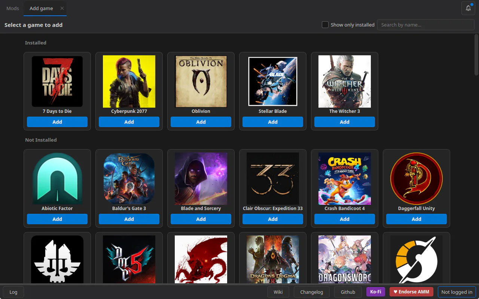Click the white skull game icon

(x=57, y=259)
